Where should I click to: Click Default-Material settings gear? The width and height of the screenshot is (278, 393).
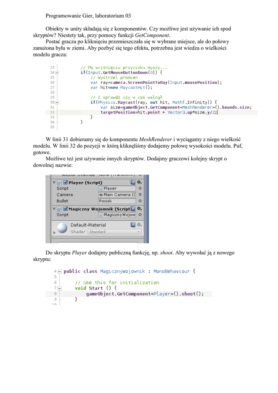[139, 225]
